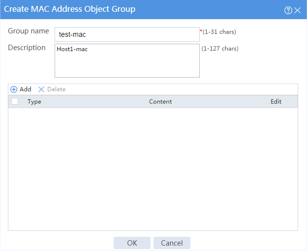Focus the Description box containing Host1-mac
The image size is (307, 251).
(127, 60)
